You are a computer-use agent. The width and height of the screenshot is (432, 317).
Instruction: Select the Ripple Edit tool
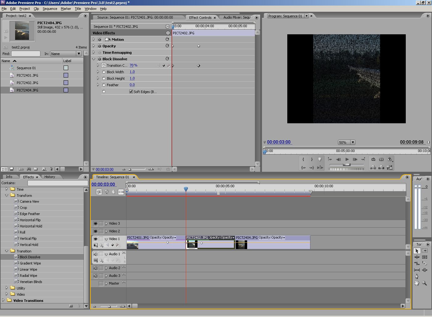417,257
